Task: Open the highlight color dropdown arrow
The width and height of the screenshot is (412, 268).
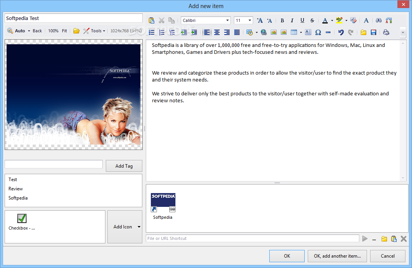Action: 346,20
